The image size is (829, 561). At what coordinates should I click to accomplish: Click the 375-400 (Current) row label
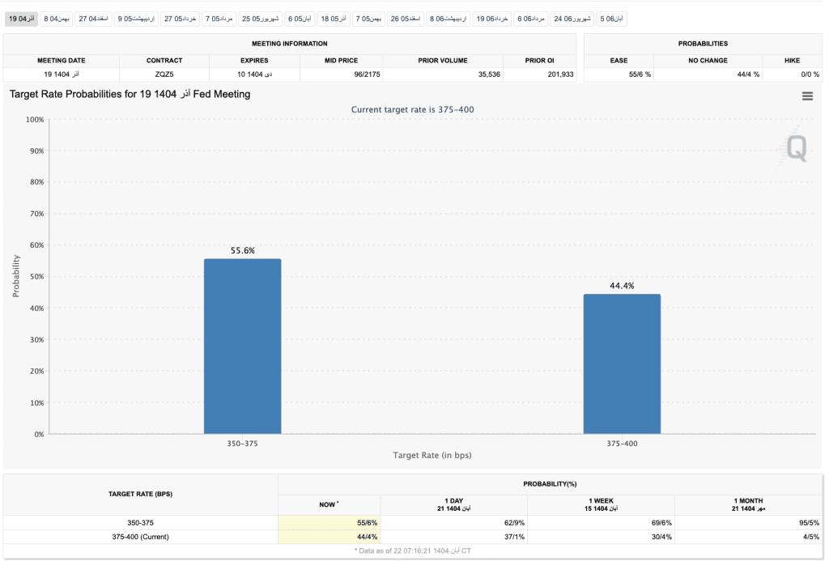pos(140,537)
